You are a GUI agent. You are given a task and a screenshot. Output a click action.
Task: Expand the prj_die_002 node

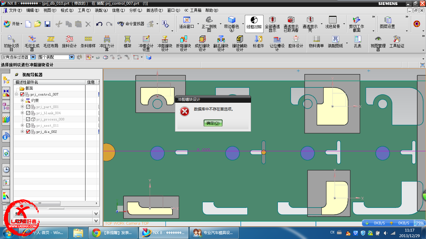click(22, 132)
